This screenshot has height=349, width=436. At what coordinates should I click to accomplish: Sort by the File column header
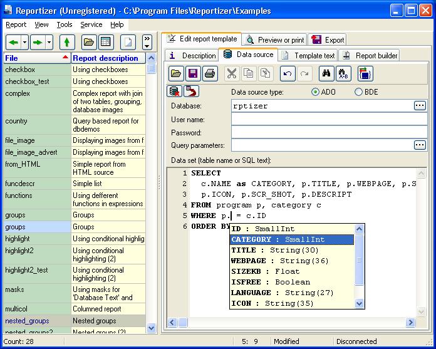[x=37, y=58]
